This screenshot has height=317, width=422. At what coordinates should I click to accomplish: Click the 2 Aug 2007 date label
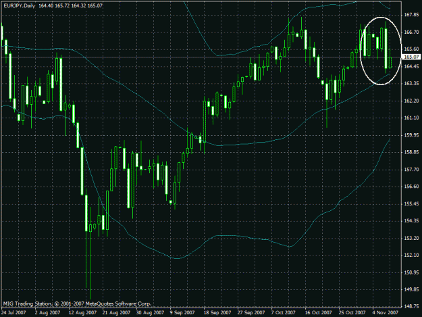[47, 312]
